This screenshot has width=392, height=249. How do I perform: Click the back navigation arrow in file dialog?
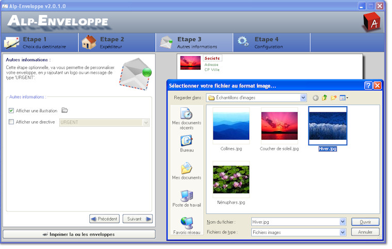pos(316,97)
